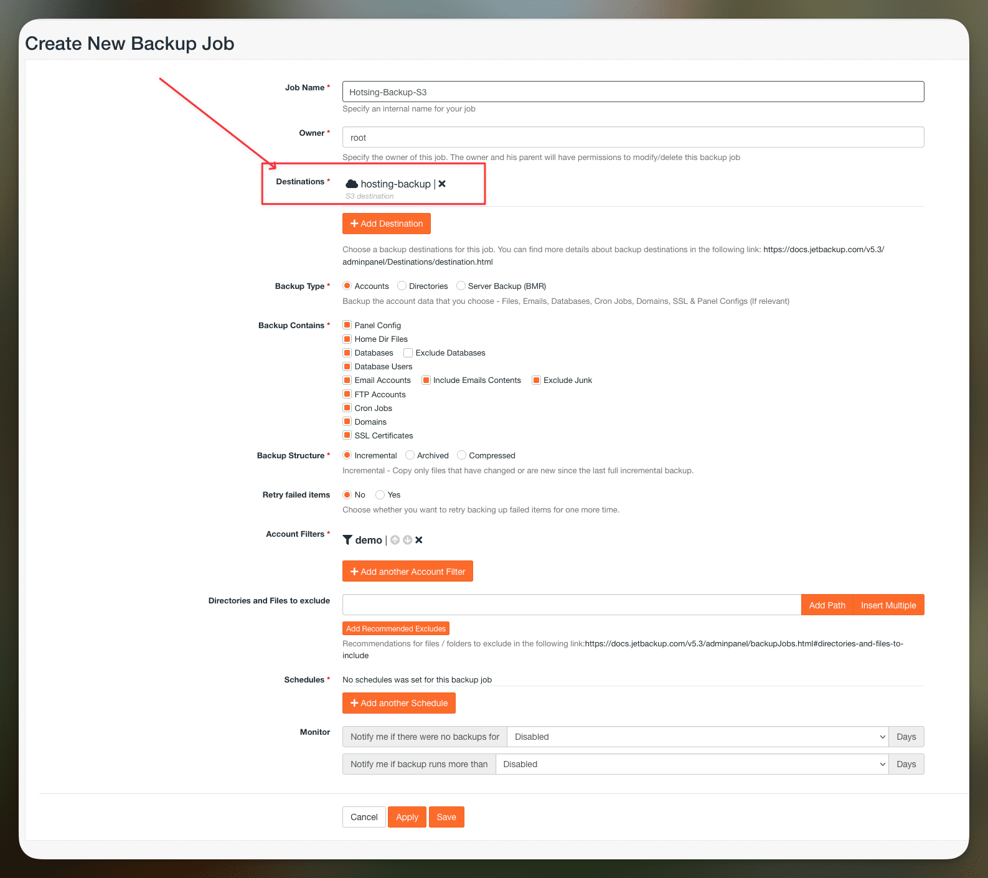988x878 pixels.
Task: Remove the hosting-backup destination with X icon
Action: 442,184
